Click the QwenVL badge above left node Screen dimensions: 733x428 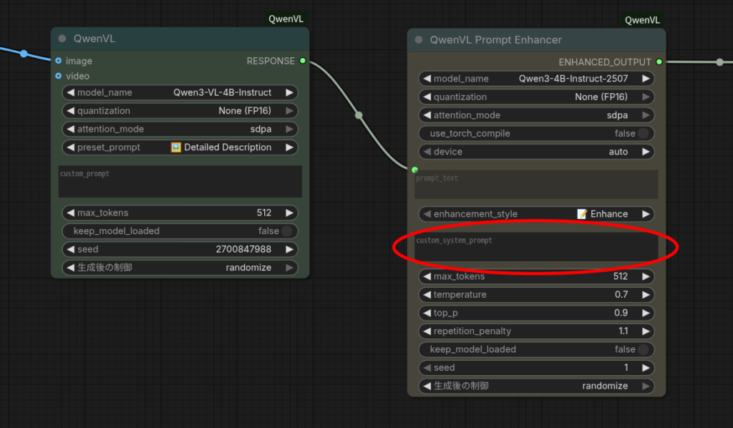click(x=286, y=19)
